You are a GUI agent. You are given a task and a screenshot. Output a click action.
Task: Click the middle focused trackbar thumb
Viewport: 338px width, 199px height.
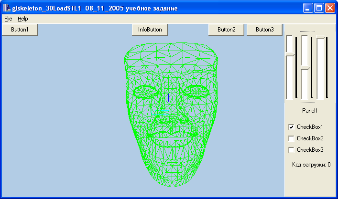click(305, 68)
